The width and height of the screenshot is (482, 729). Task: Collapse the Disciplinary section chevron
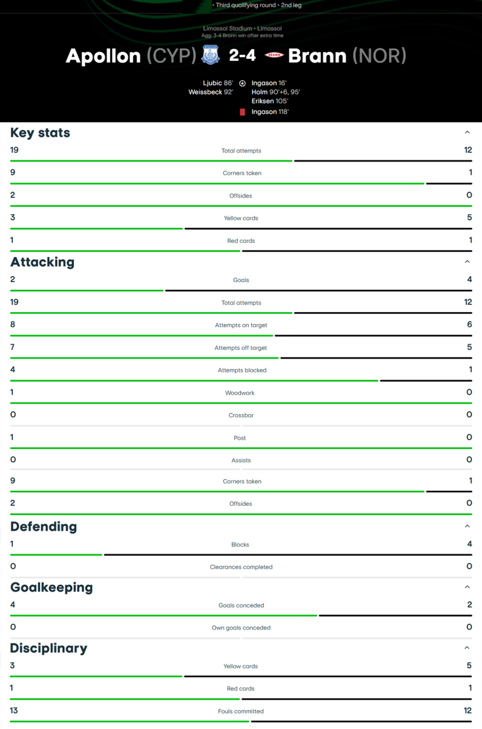pyautogui.click(x=467, y=648)
